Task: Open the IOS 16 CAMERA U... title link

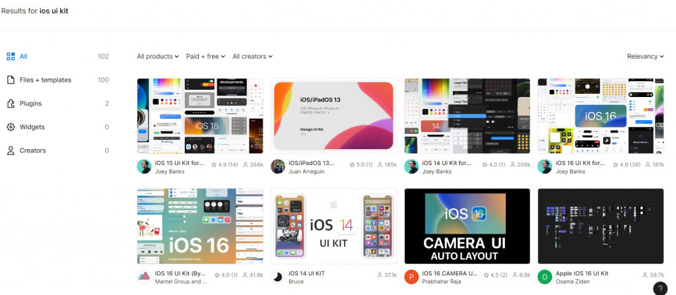Action: [450, 273]
